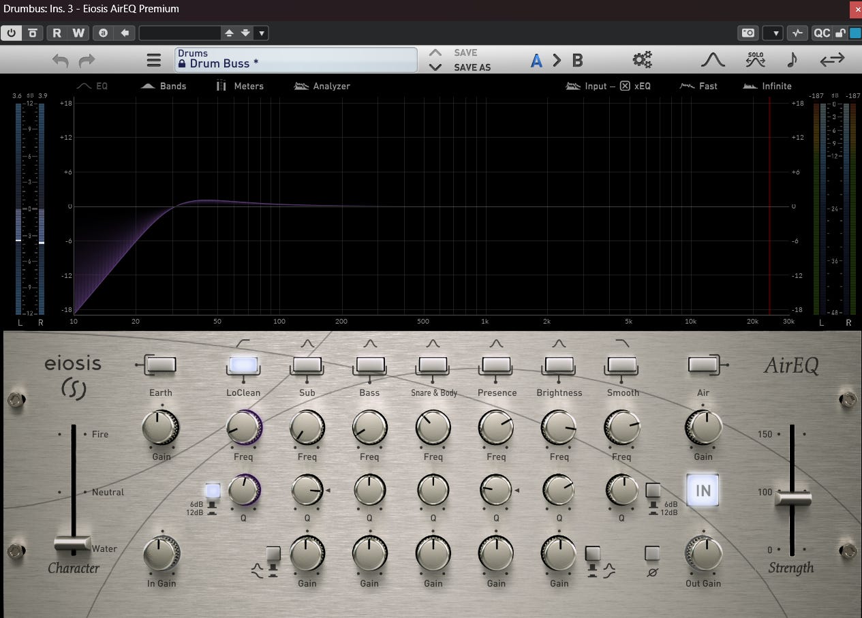Screen dimensions: 862x618
Task: Enable the Brightness band switch
Action: pos(559,365)
